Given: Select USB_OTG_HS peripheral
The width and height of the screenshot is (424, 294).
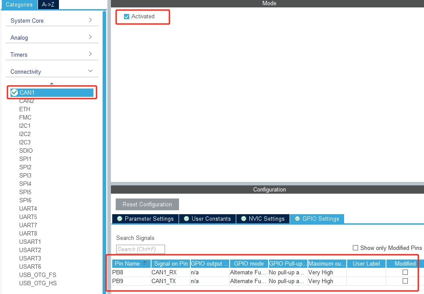Looking at the screenshot, I should pyautogui.click(x=38, y=283).
